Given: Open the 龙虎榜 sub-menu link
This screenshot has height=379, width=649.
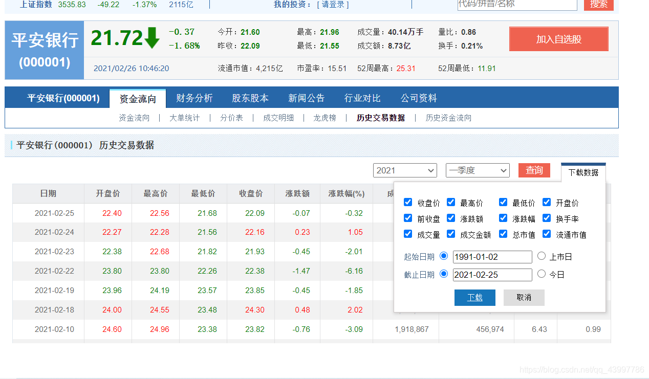Looking at the screenshot, I should point(325,118).
